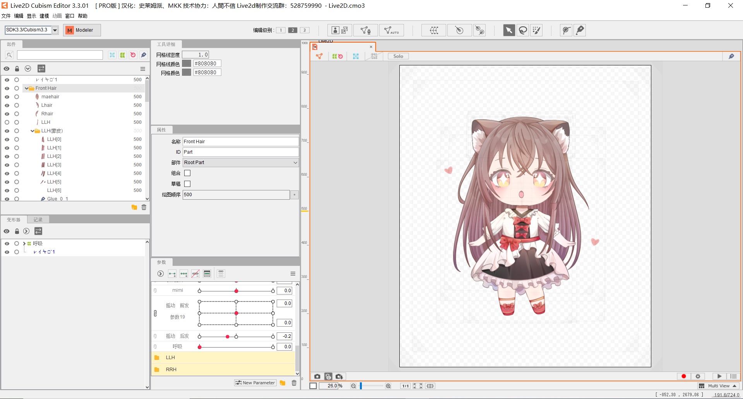Activate the brush selection tool
This screenshot has height=399, width=743.
(x=537, y=30)
